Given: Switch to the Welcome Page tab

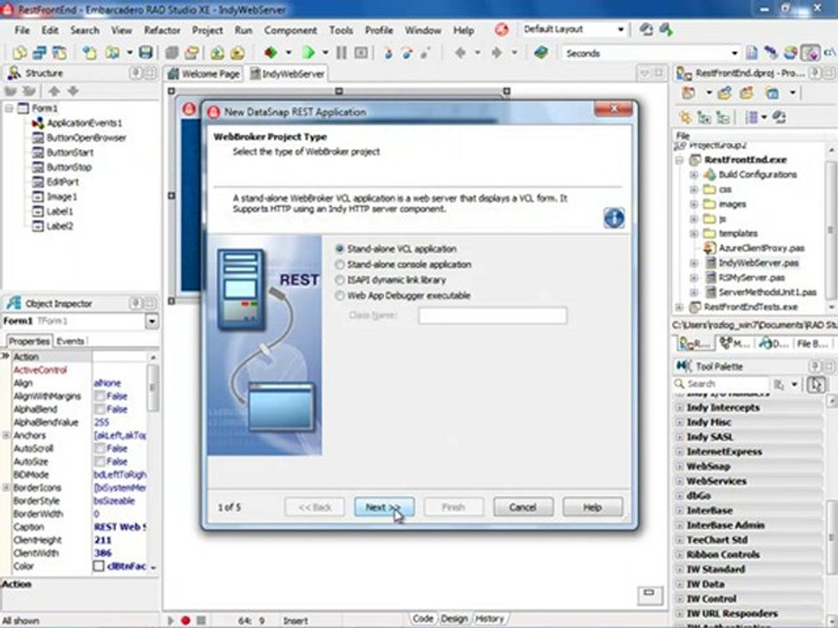Looking at the screenshot, I should click(203, 73).
